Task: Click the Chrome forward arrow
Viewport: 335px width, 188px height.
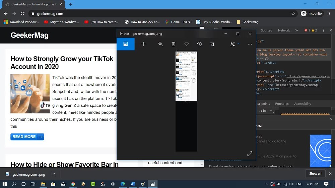Action: pos(14,14)
